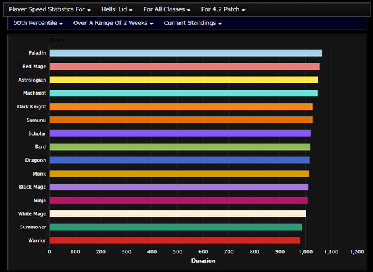Click the Bard axis label
This screenshot has width=373, height=272.
tap(40, 147)
